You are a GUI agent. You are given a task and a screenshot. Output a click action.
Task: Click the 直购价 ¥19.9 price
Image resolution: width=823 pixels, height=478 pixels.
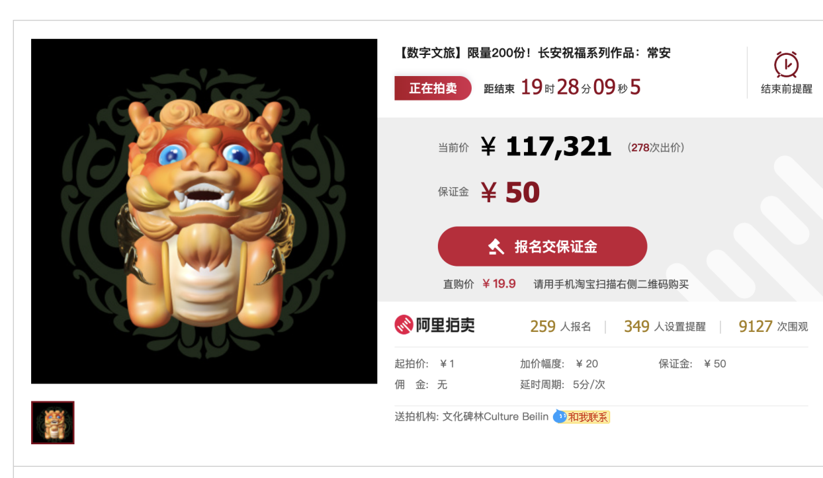[x=480, y=284]
